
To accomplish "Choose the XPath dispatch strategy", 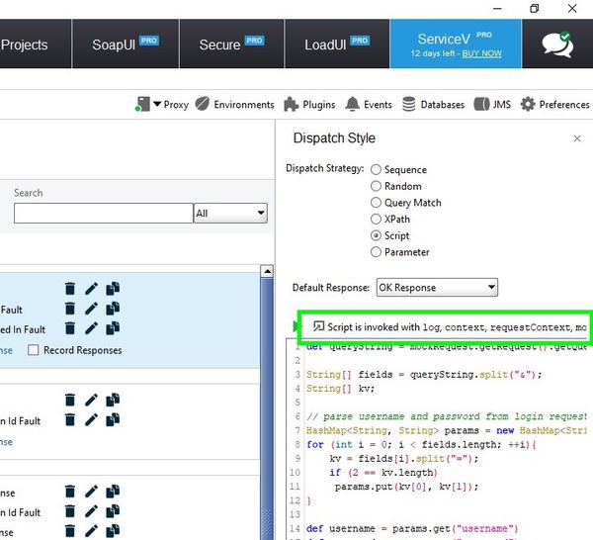I will (x=376, y=220).
